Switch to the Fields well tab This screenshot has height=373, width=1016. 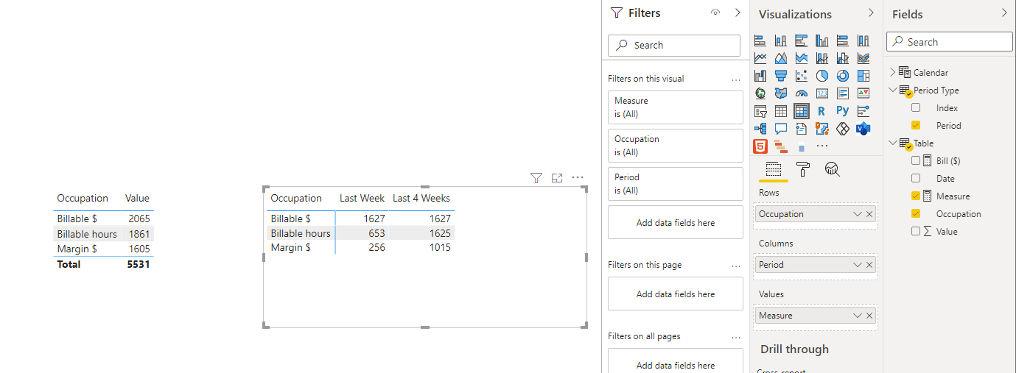(x=774, y=169)
